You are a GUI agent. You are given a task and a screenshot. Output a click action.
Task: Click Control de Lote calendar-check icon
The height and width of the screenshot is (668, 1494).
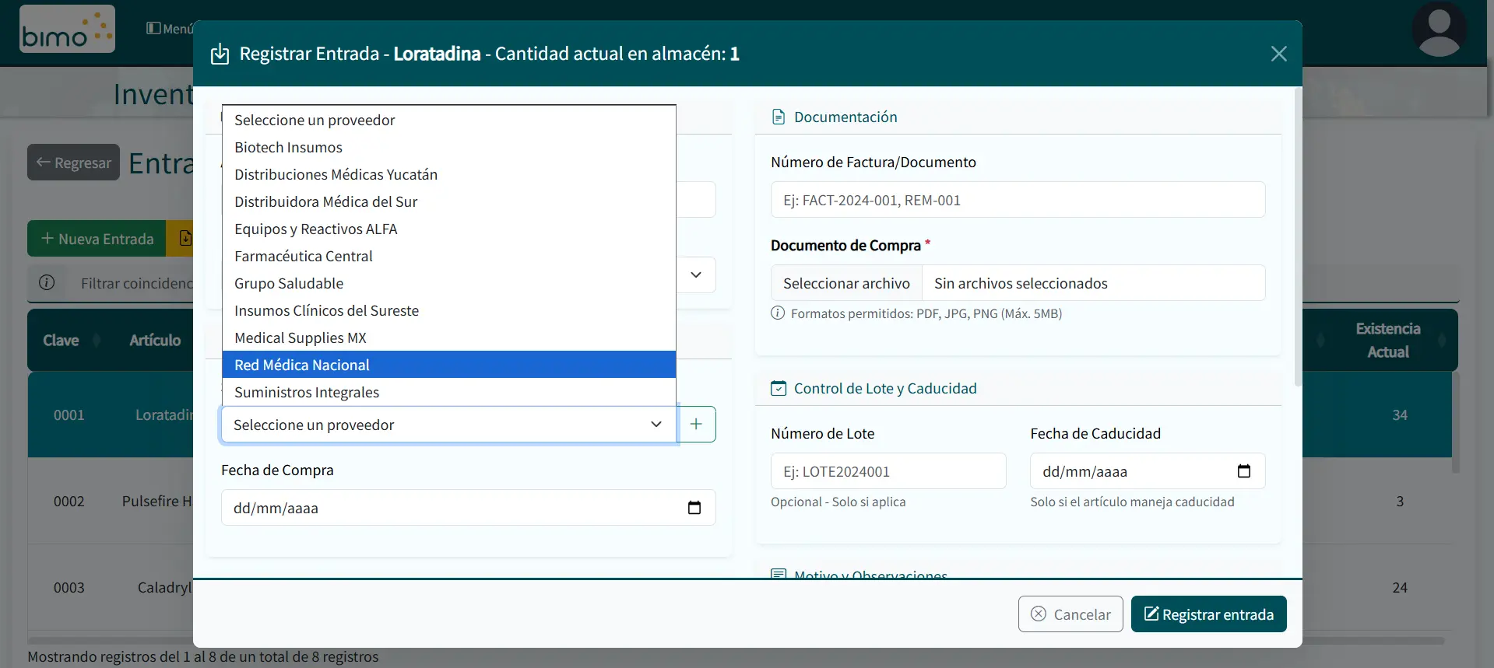779,388
